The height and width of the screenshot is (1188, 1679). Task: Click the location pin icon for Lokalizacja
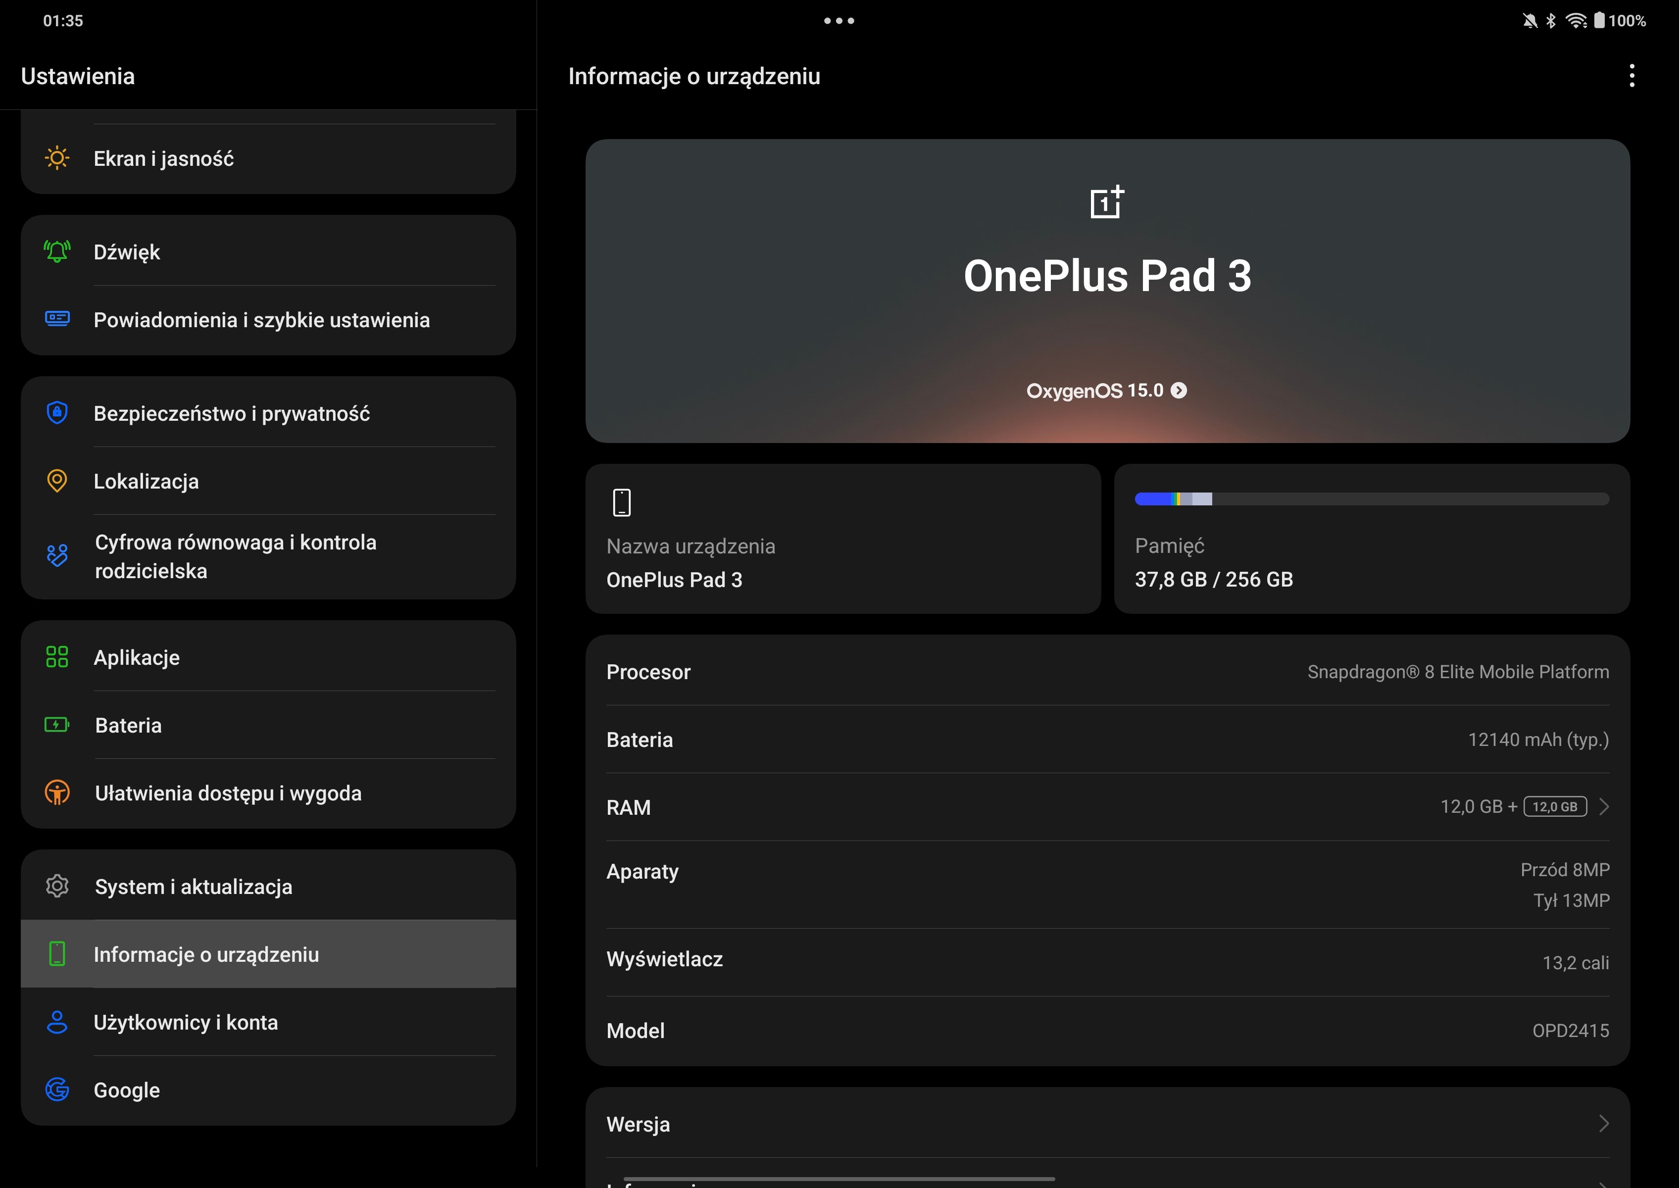[x=57, y=481]
